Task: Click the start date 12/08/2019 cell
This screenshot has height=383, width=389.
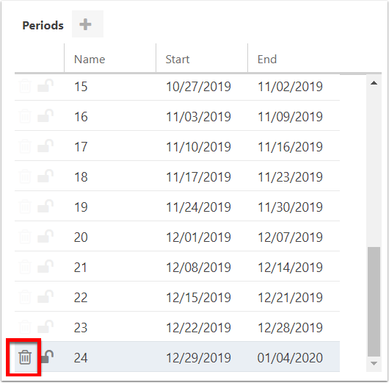Action: (x=198, y=268)
